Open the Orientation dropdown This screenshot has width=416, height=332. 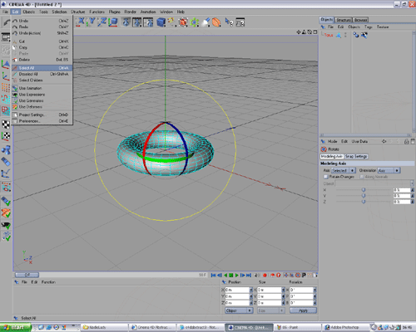(389, 170)
